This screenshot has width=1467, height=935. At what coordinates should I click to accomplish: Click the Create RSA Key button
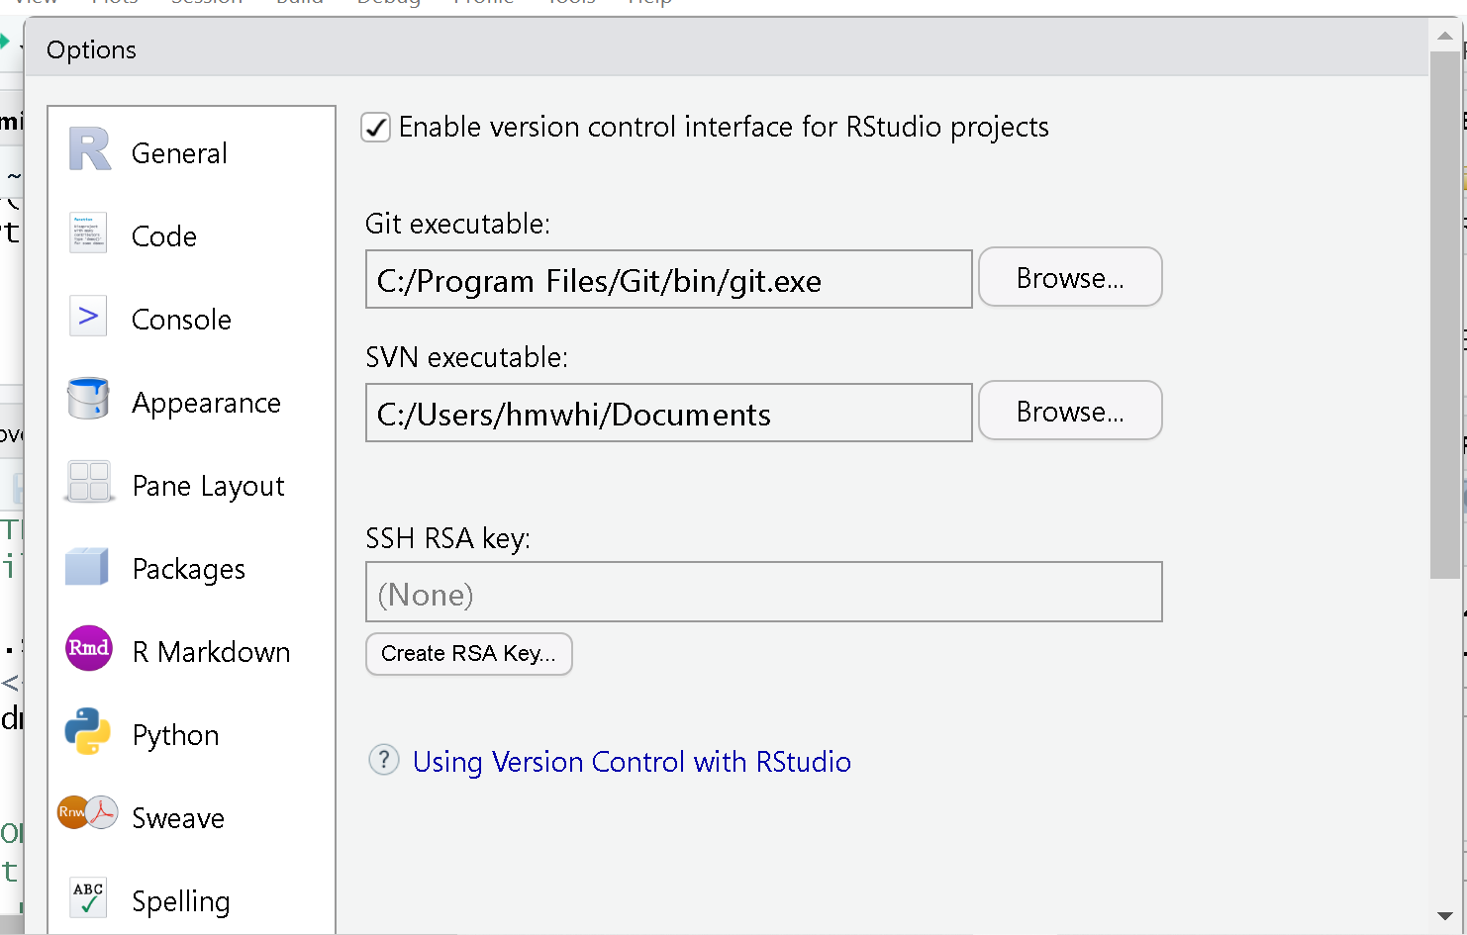469,654
